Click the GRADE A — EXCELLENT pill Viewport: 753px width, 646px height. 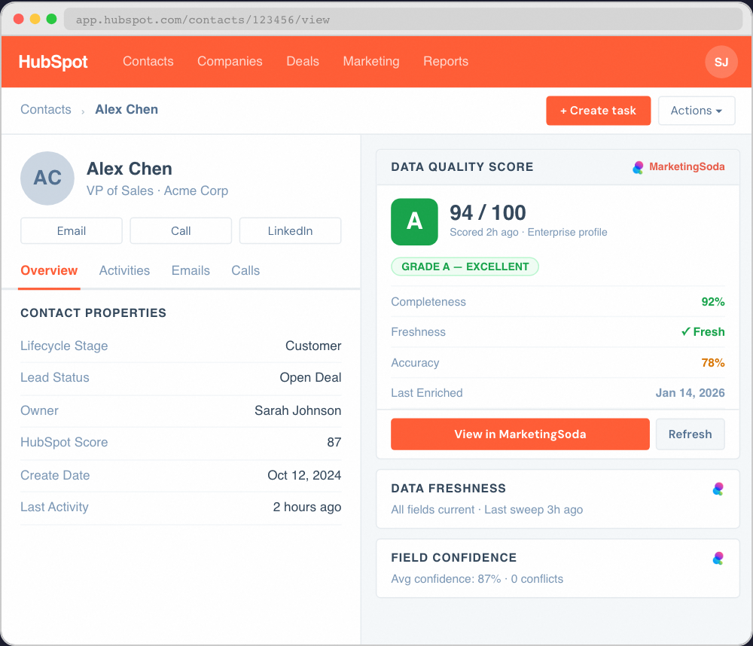(x=465, y=267)
